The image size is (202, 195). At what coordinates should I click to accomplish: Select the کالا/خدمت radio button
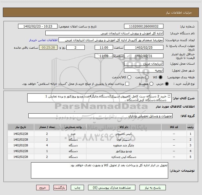point(129,77)
